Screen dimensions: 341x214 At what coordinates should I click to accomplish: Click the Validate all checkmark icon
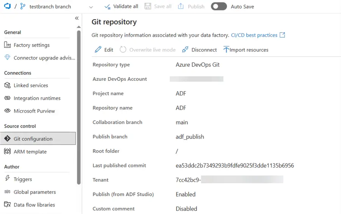pos(107,6)
